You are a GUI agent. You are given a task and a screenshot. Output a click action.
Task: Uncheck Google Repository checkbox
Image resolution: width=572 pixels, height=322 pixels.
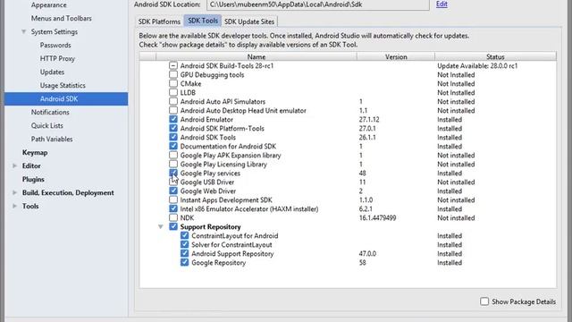tap(185, 262)
